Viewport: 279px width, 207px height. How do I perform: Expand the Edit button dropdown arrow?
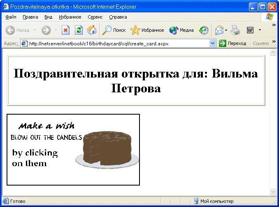click(x=260, y=30)
